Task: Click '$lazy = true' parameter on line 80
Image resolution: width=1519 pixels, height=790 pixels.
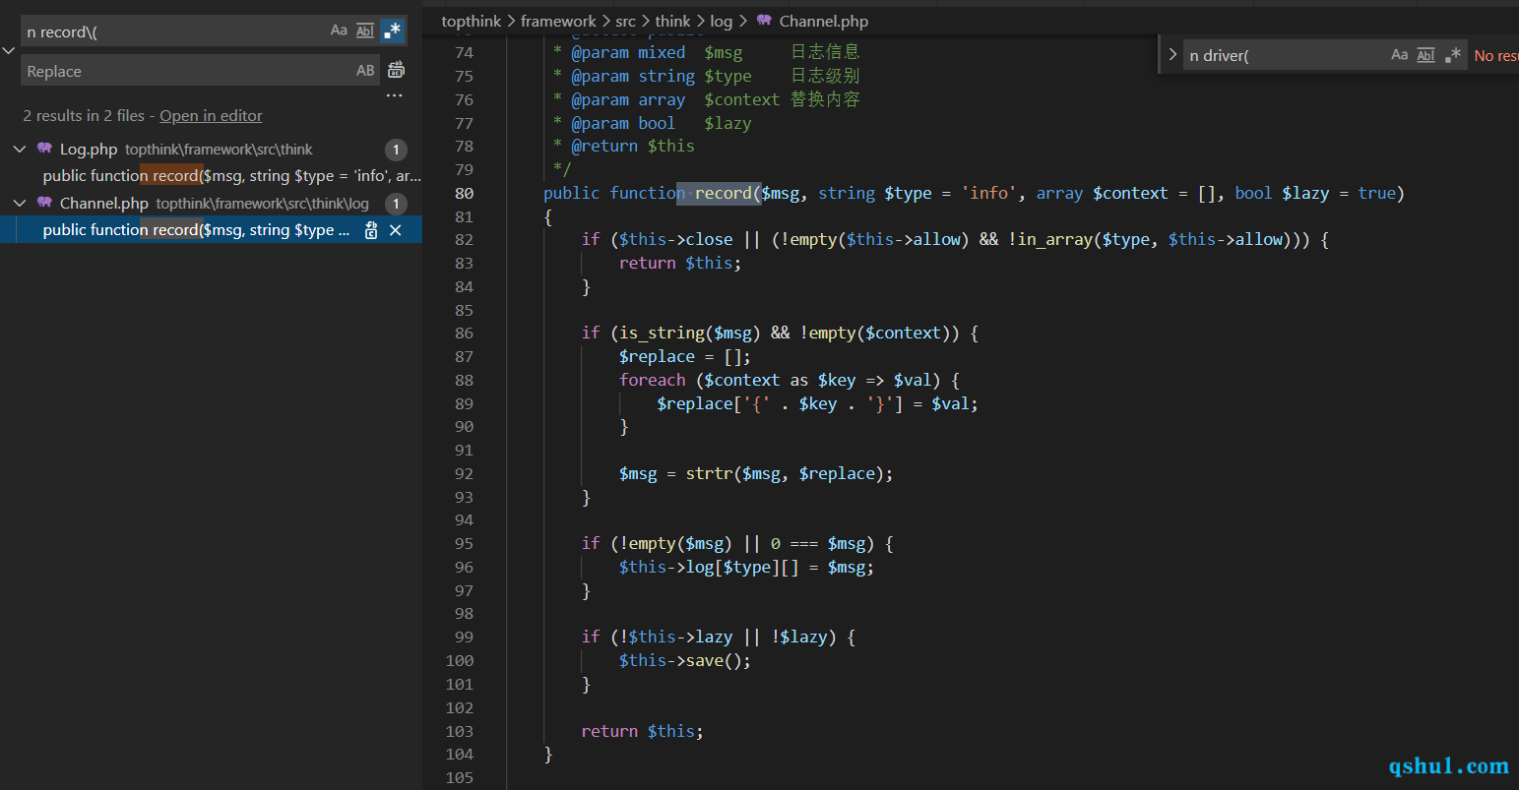Action: 1338,193
